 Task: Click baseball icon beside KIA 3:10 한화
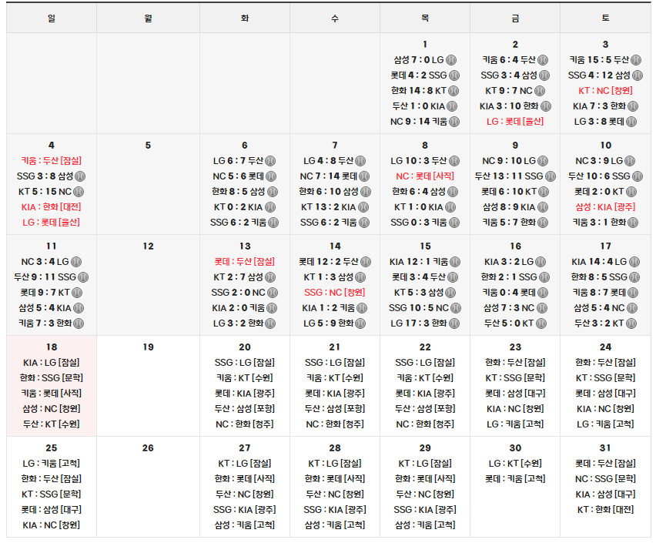546,106
